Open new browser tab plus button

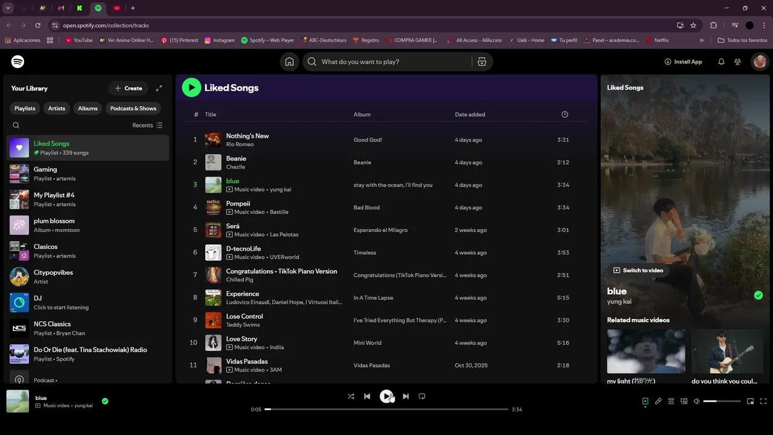(133, 8)
